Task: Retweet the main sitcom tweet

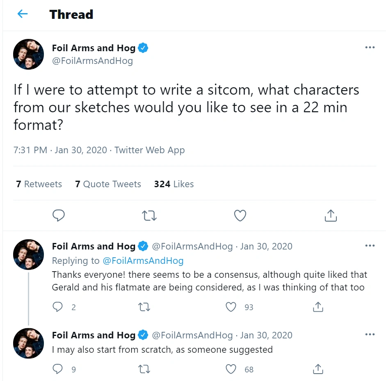Action: (x=149, y=215)
